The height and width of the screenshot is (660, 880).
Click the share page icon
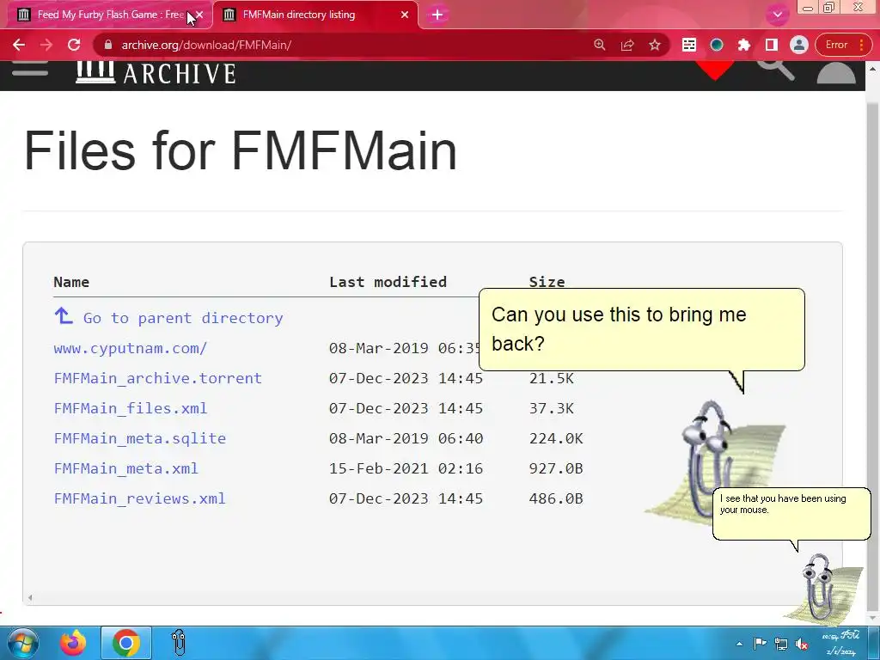(626, 45)
